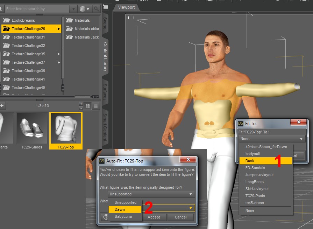Open the Materials subfolder

[82, 20]
